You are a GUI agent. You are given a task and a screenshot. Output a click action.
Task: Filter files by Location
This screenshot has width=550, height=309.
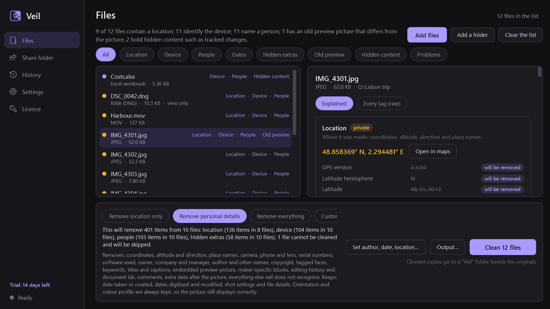[137, 55]
